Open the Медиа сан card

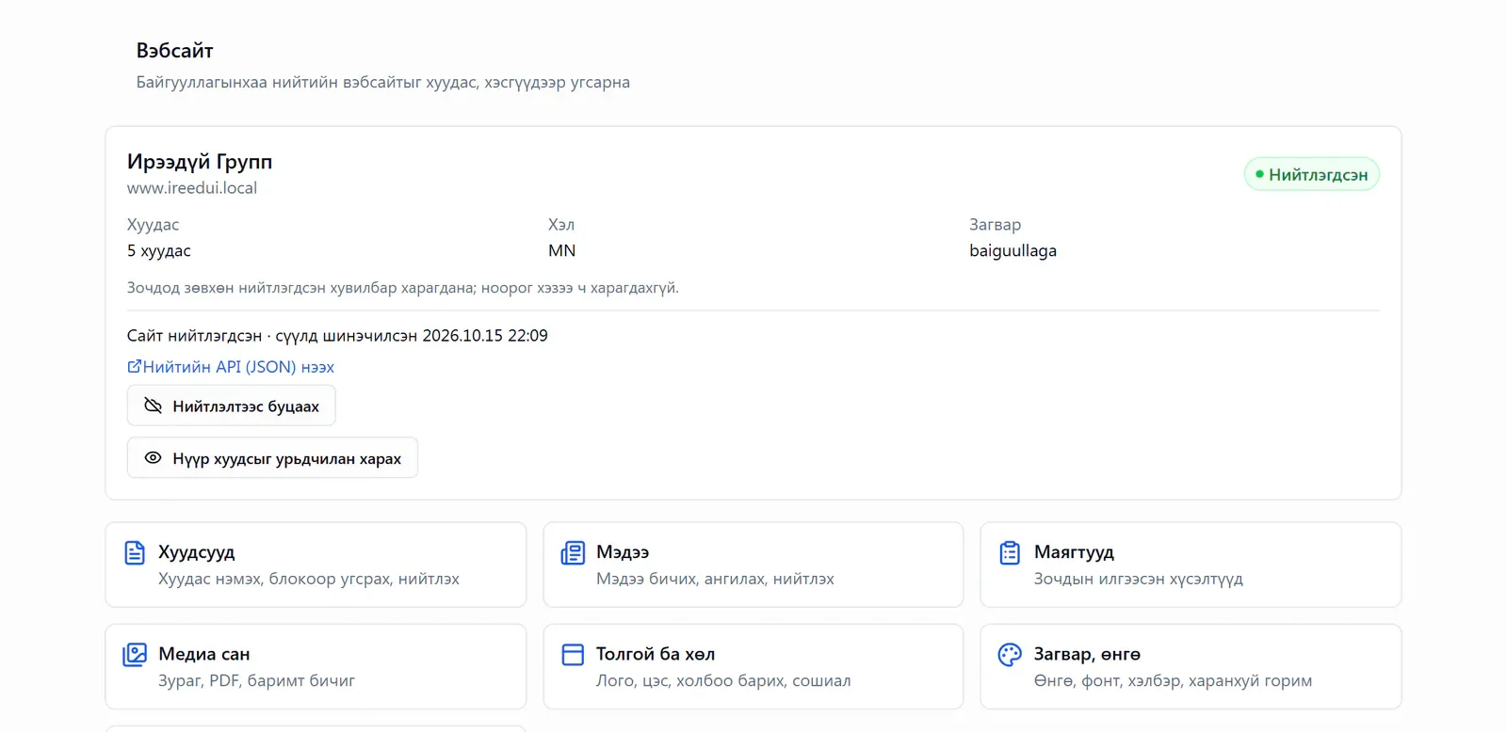[x=316, y=666]
